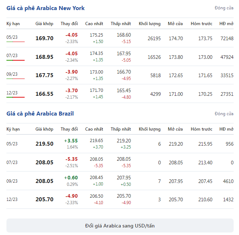Click the Brazil 12/23 price 205.70
The width and height of the screenshot is (239, 235).
click(x=44, y=199)
